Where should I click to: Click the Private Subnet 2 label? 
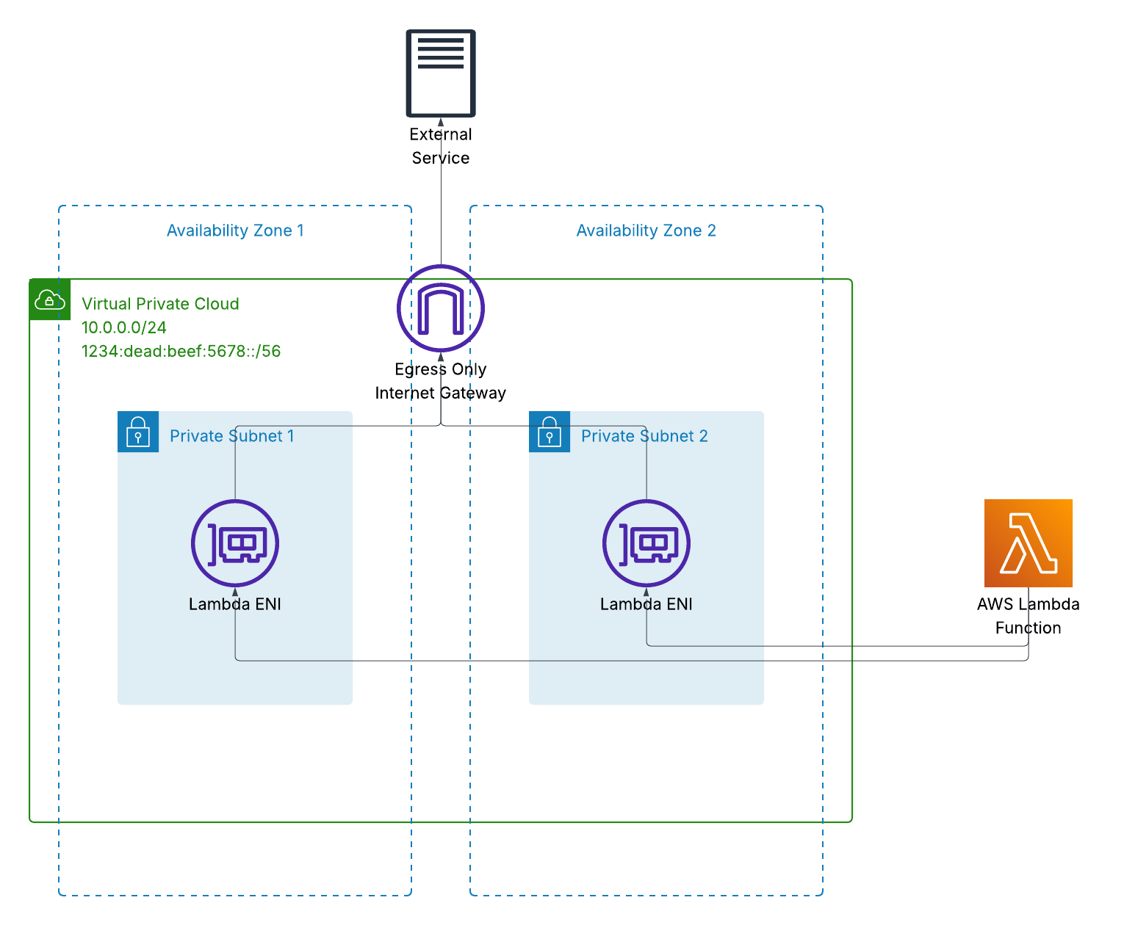point(644,436)
